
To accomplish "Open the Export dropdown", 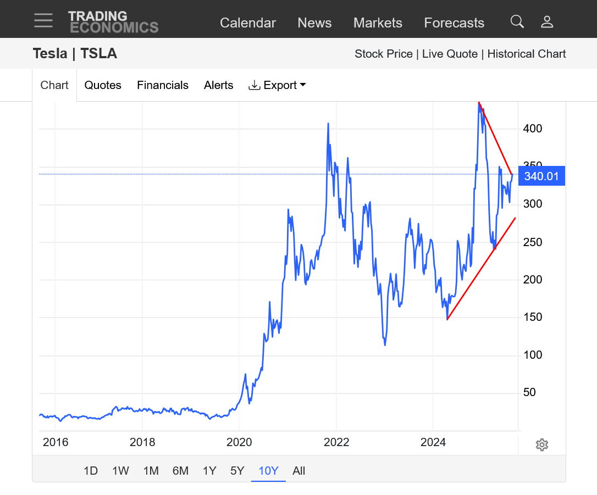I will (x=277, y=85).
